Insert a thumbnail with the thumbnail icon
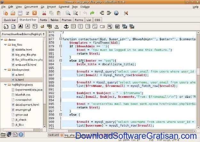The height and width of the screenshot is (142, 200). 124,27
